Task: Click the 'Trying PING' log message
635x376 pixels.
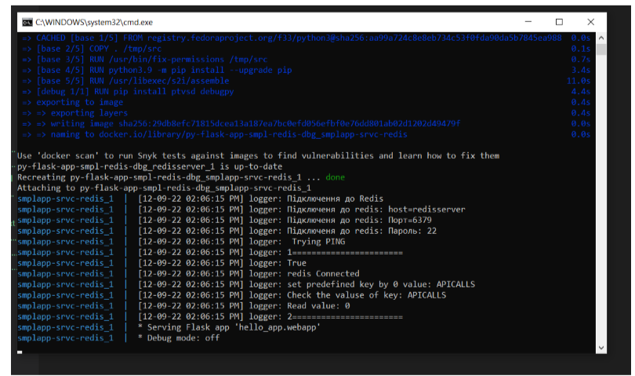Action: [317, 242]
